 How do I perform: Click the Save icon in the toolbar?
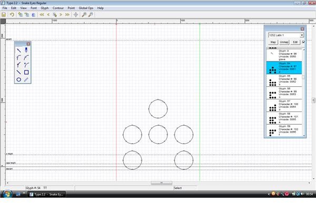click(4, 15)
